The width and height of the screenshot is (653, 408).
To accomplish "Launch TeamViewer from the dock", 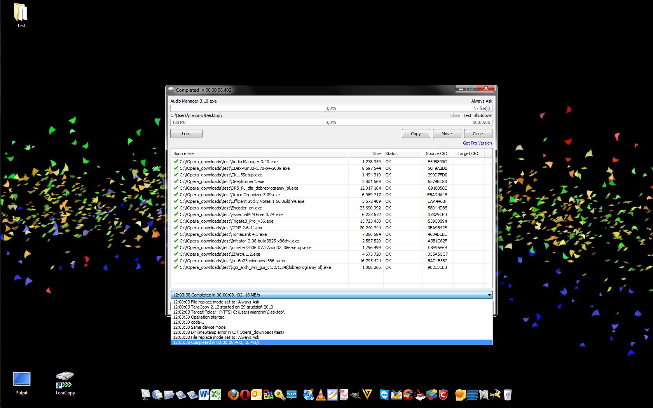I will point(384,395).
